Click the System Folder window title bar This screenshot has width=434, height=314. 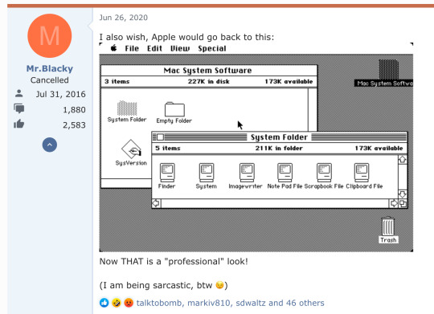280,137
